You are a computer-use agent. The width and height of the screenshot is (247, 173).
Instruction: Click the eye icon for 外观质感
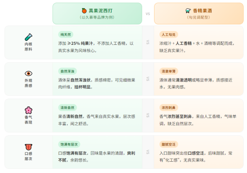(28, 73)
